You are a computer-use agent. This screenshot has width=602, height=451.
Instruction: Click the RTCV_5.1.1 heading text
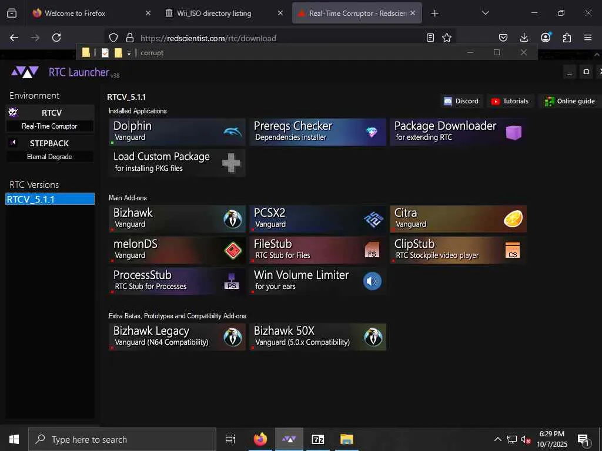click(126, 97)
